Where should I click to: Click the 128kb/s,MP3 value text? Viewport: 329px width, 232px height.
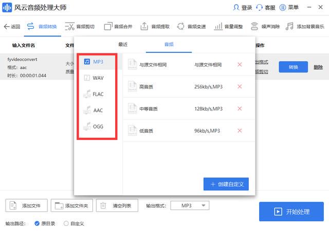point(208,109)
